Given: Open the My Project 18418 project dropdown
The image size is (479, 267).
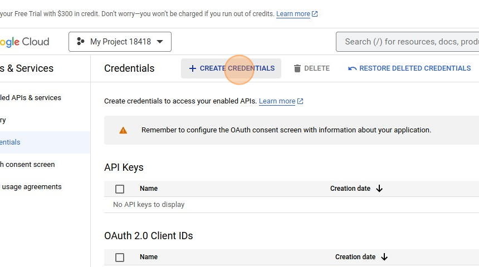Looking at the screenshot, I should click(x=120, y=42).
